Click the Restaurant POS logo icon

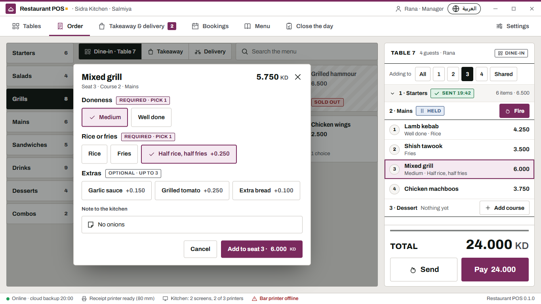[x=11, y=9]
